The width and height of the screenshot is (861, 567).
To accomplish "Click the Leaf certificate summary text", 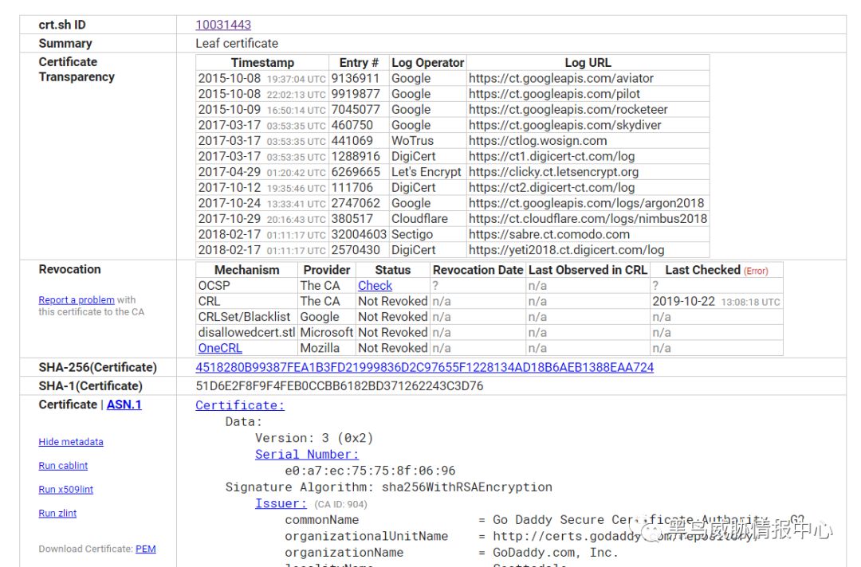I will pos(237,43).
